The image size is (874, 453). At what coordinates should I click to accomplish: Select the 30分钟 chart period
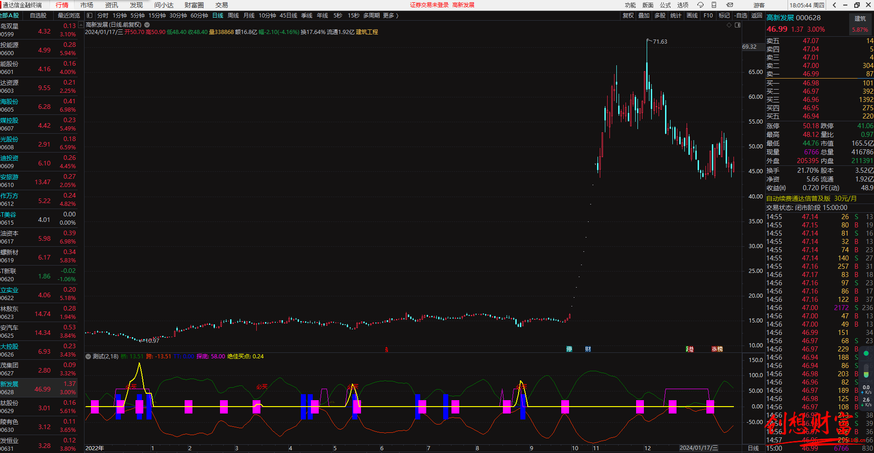point(178,16)
